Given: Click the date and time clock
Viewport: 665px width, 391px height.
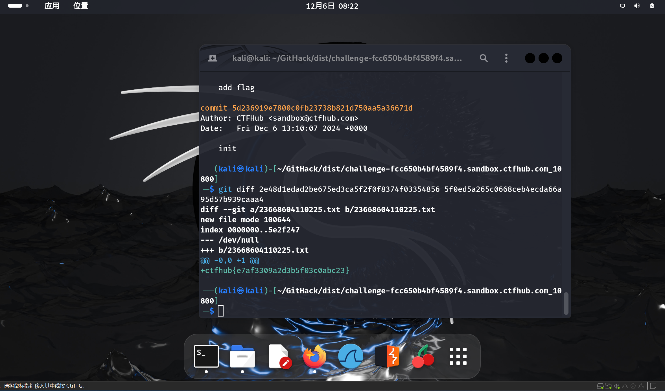Looking at the screenshot, I should 332,6.
